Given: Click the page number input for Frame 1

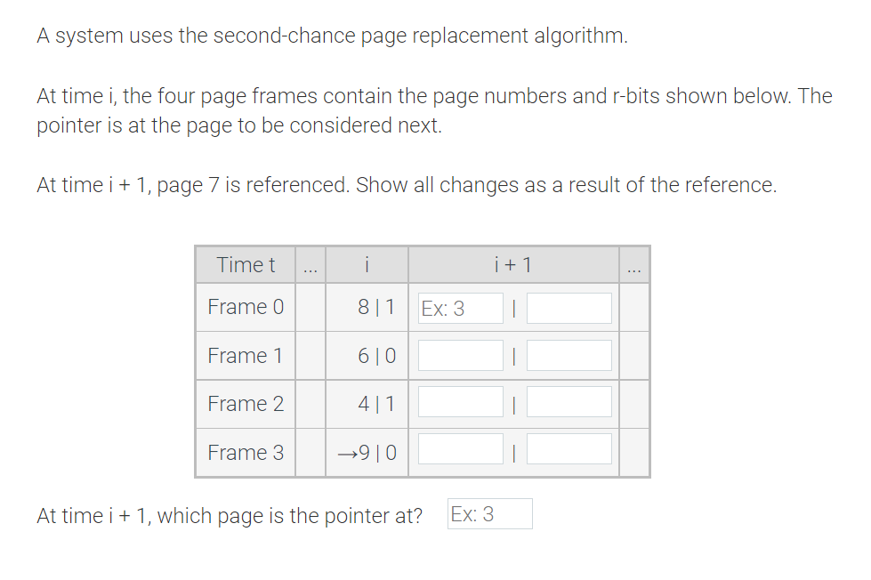Looking at the screenshot, I should 459,355.
